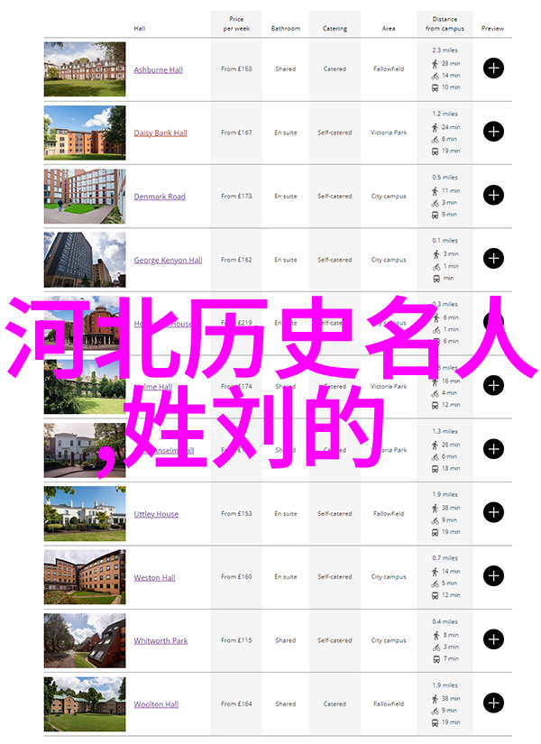
Task: Click the plus icon in Daisy Bank Hall row
Action: click(493, 132)
